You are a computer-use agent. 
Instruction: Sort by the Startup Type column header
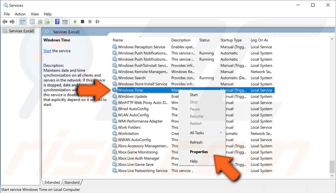click(x=234, y=40)
